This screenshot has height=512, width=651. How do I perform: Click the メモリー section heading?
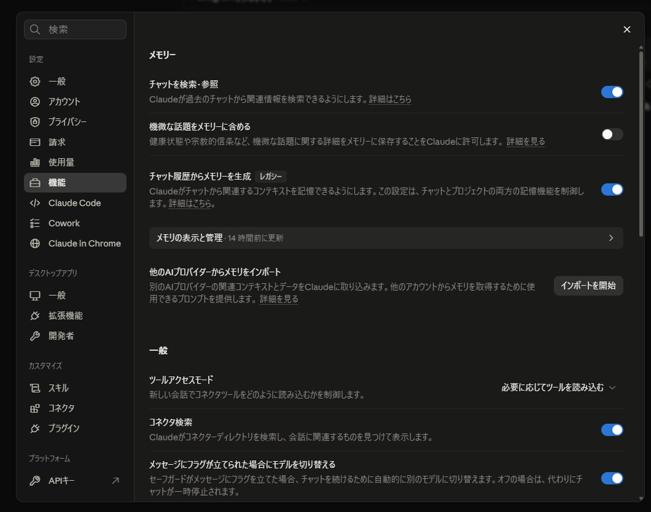click(x=162, y=55)
